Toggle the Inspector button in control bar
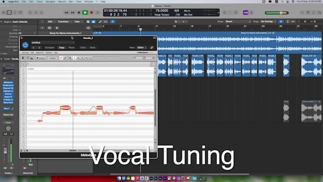This screenshot has height=182, width=323. 9,12
